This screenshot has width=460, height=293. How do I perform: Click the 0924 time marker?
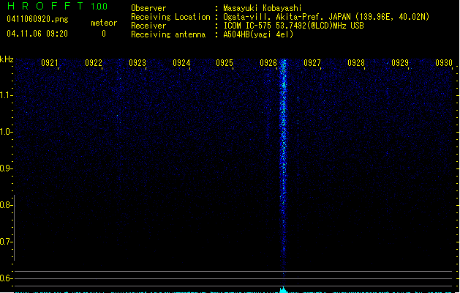point(181,63)
